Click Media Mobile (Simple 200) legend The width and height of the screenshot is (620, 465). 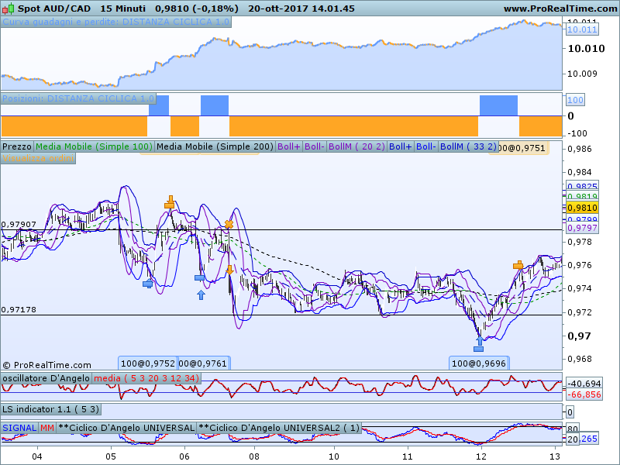[215, 146]
